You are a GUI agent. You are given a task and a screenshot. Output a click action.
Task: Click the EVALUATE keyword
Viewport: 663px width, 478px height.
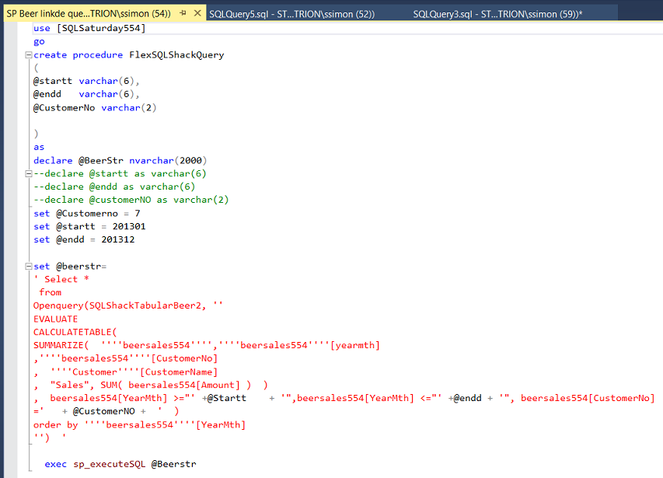pos(55,319)
